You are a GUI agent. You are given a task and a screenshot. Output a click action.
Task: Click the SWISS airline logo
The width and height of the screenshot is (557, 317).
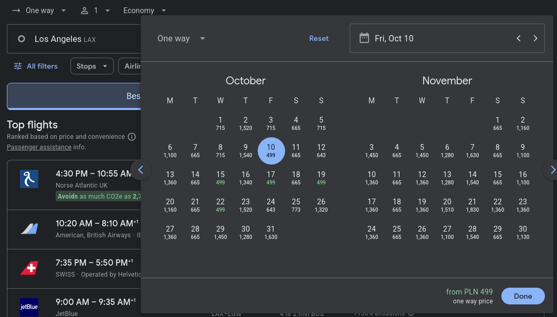point(29,268)
